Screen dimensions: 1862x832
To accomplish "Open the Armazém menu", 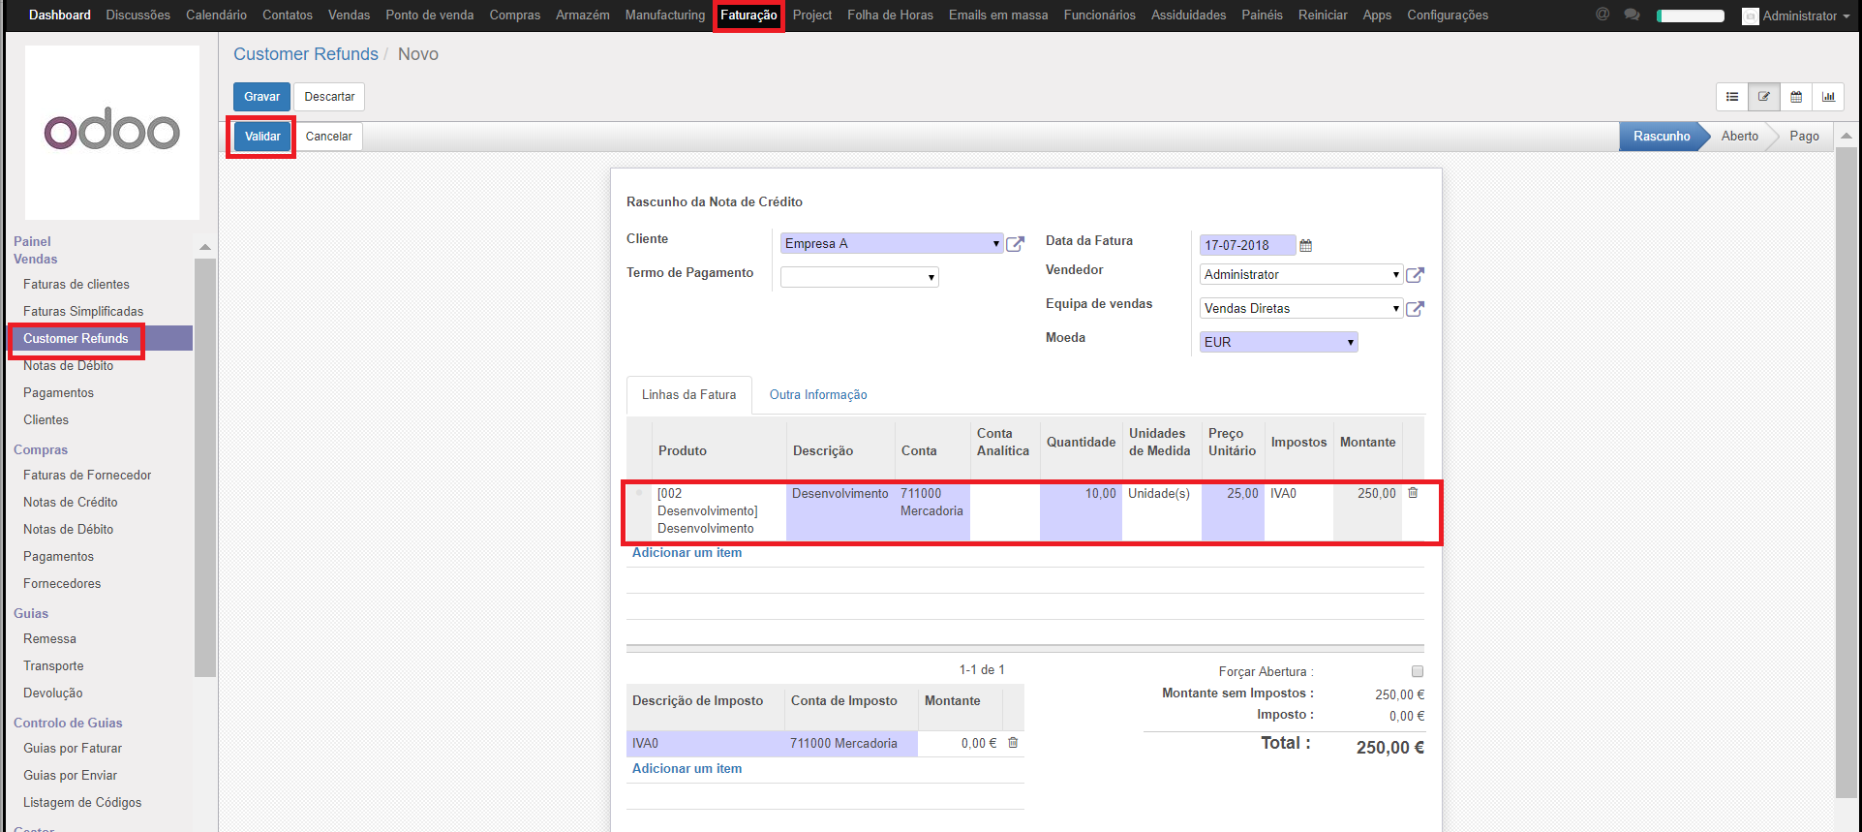I will [x=583, y=15].
